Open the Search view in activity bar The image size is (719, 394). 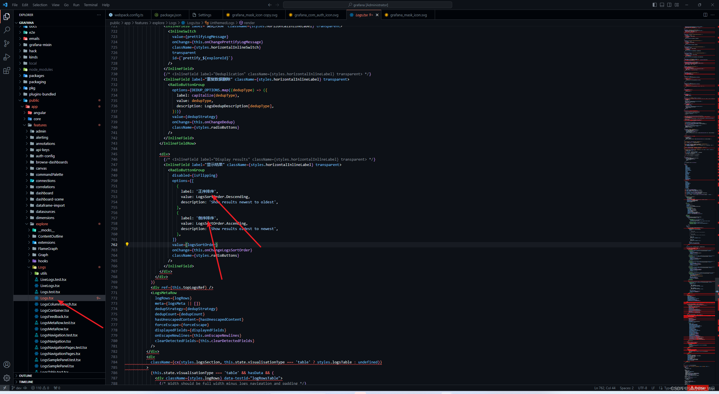[7, 30]
